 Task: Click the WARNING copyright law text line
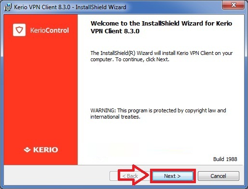(x=158, y=110)
